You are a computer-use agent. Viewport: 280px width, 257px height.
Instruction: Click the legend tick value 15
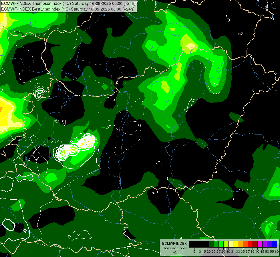pyautogui.click(x=204, y=252)
